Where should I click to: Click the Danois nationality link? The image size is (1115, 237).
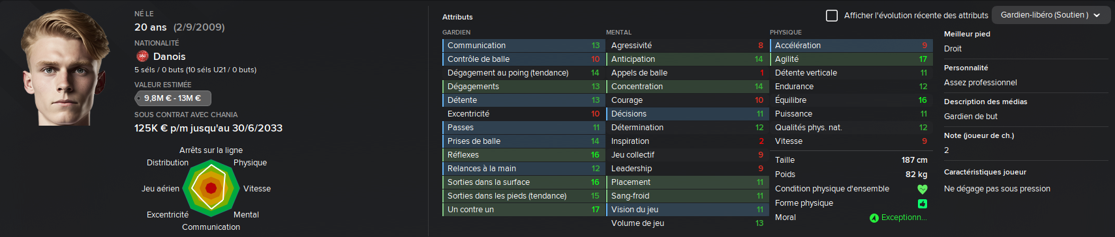pyautogui.click(x=169, y=57)
